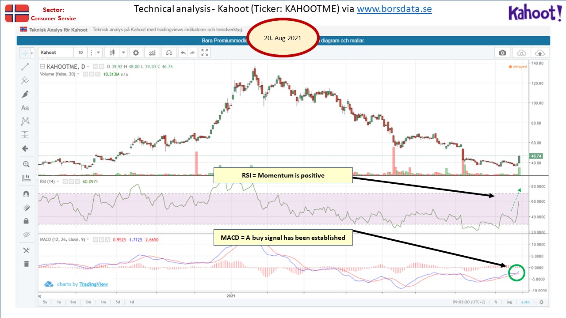Set chart range to 1y
The image size is (566, 318).
click(59, 302)
